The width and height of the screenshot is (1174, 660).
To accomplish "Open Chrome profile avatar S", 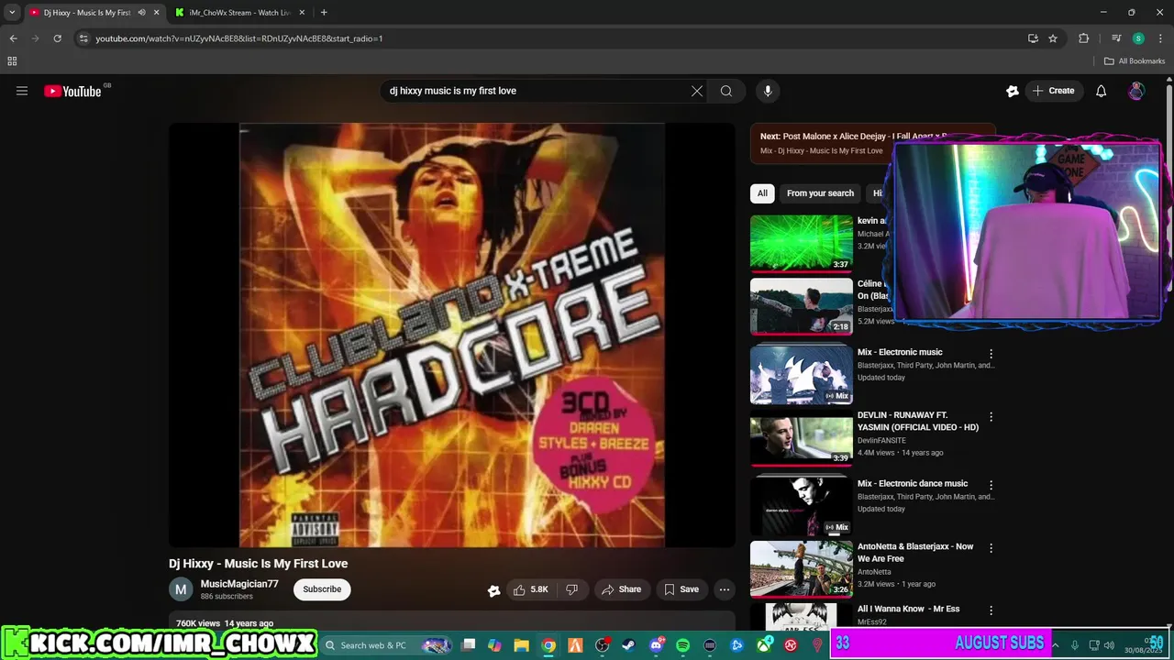I will [x=1138, y=38].
